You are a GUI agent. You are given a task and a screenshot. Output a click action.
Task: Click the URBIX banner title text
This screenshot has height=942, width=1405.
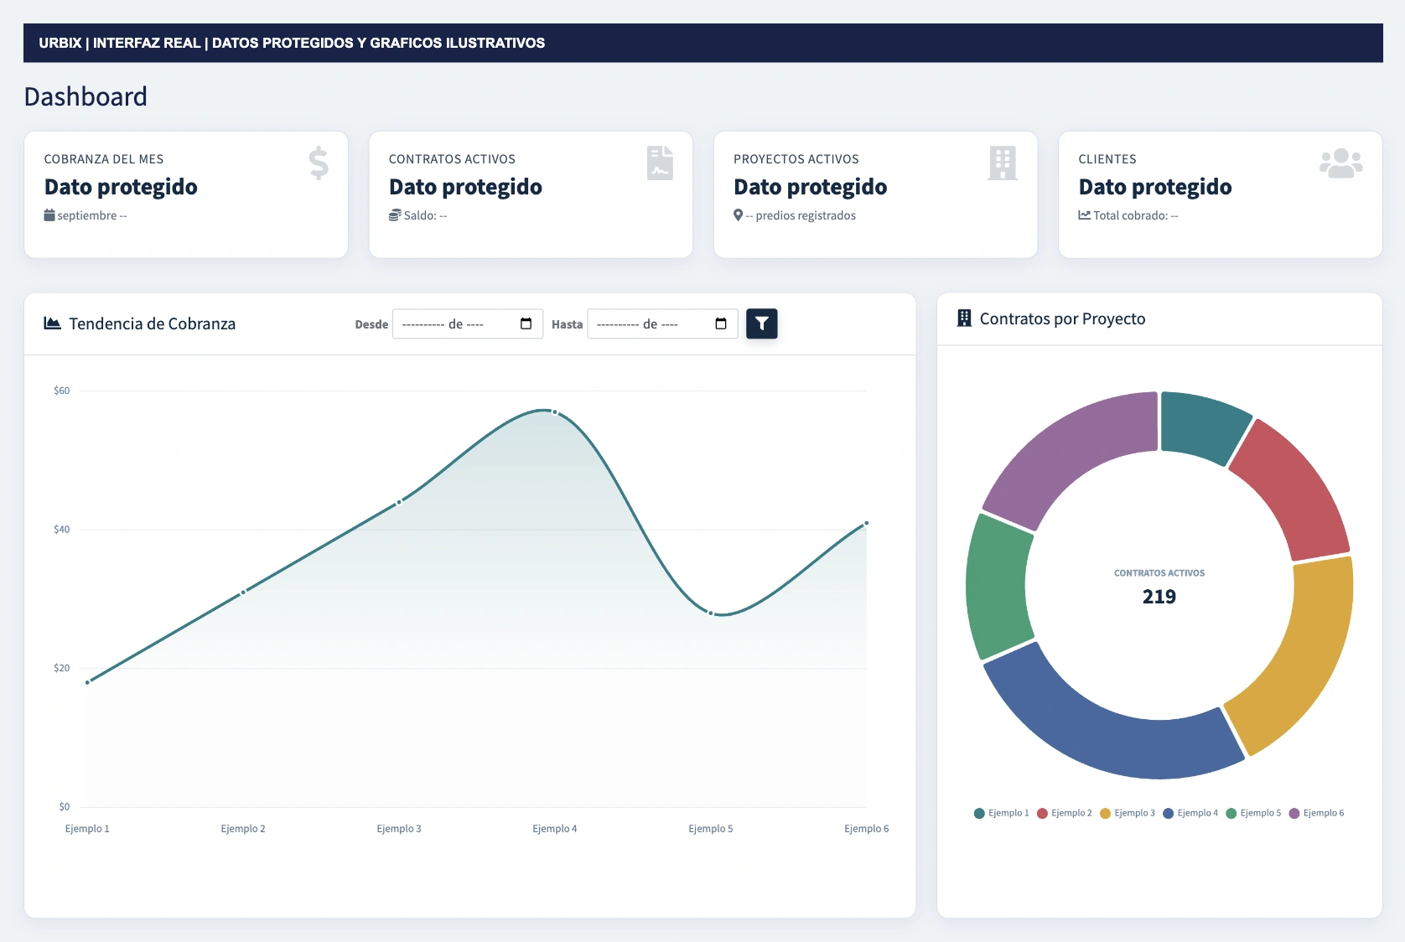pos(292,43)
